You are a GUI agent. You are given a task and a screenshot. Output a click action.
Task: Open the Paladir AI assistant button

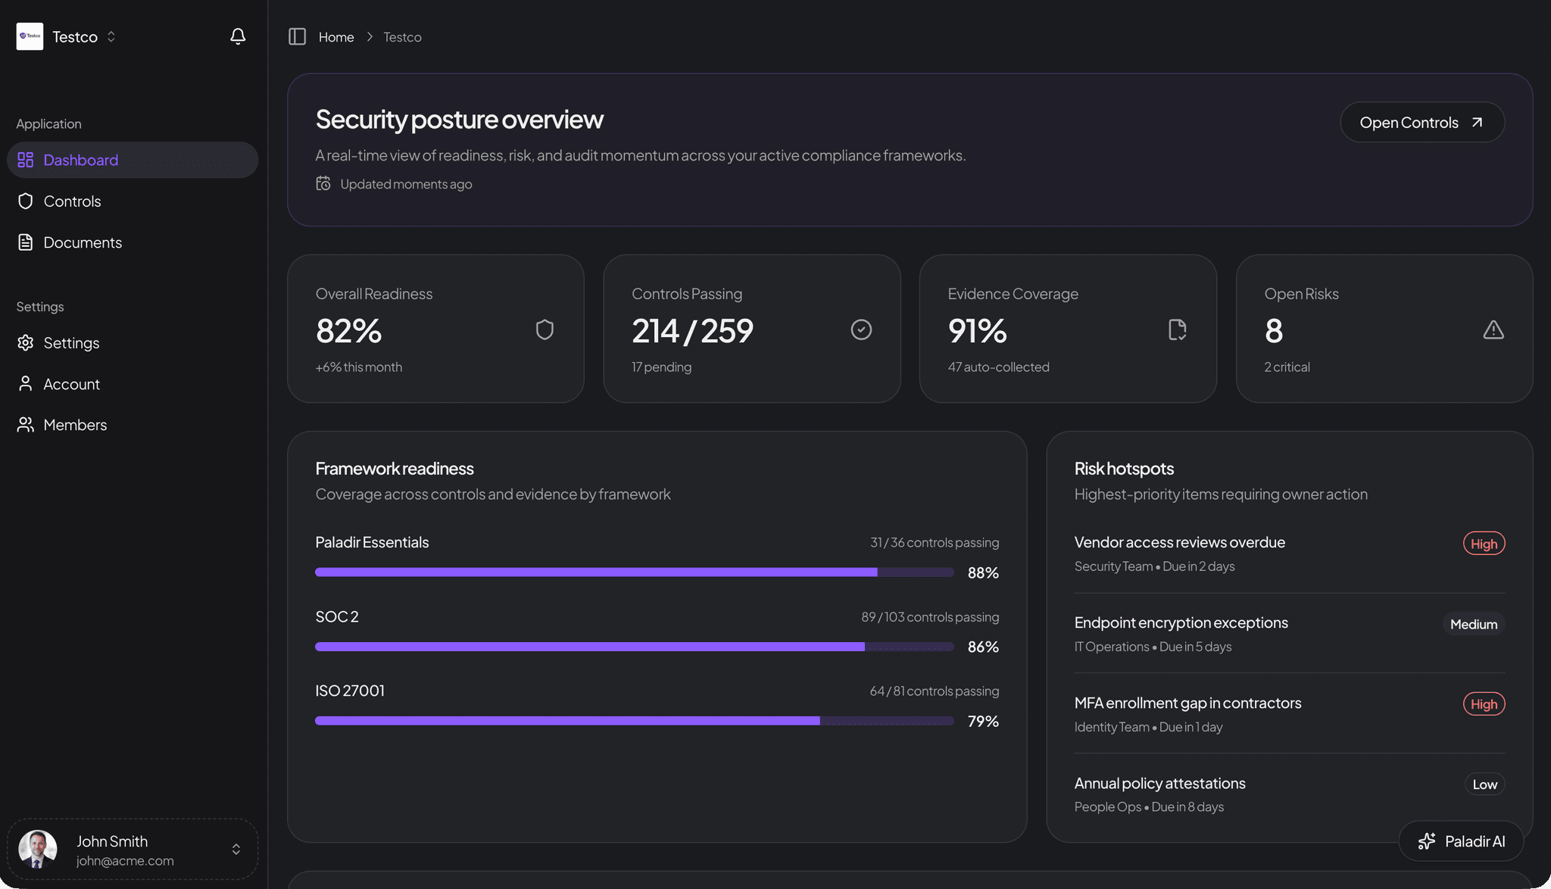pyautogui.click(x=1461, y=841)
